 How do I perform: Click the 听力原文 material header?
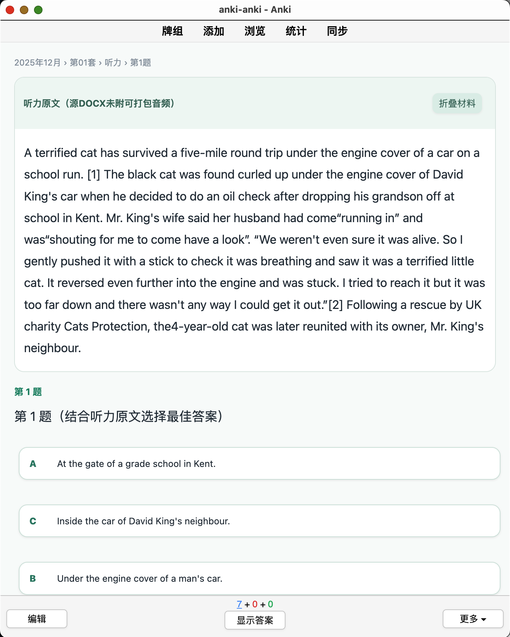pos(99,103)
